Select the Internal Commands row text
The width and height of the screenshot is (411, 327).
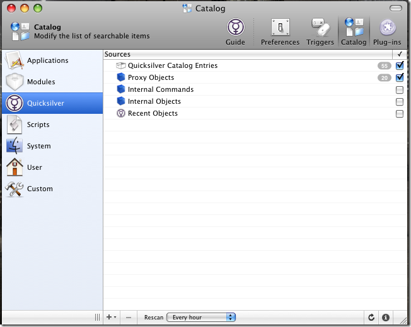click(161, 89)
